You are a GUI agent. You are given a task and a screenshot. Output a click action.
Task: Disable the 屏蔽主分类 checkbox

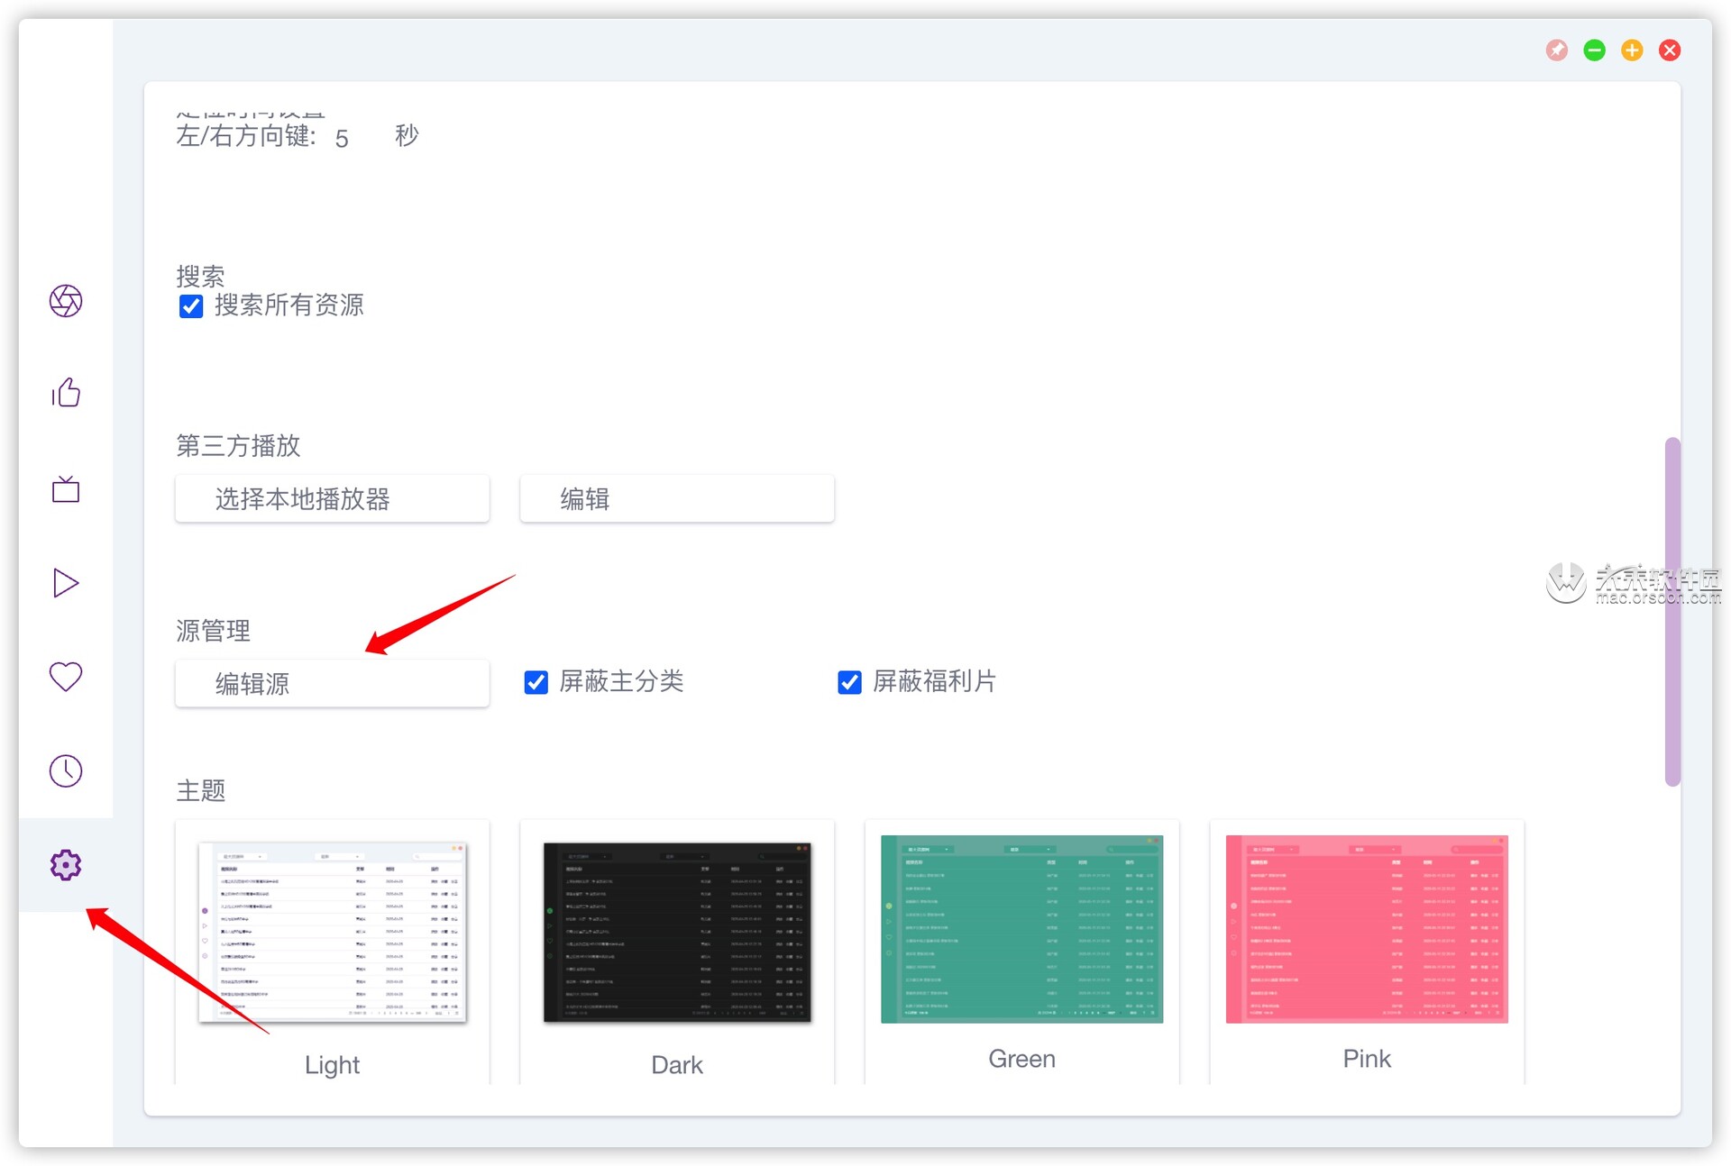(536, 682)
